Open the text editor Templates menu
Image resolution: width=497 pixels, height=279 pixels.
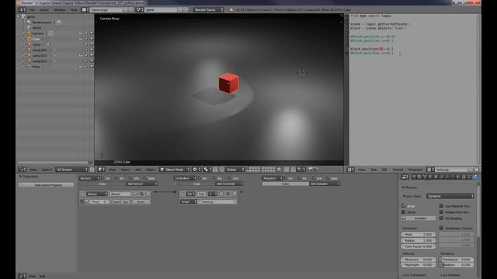coord(415,170)
